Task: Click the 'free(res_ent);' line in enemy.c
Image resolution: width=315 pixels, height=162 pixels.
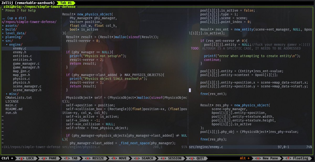Action: pyautogui.click(x=213, y=94)
